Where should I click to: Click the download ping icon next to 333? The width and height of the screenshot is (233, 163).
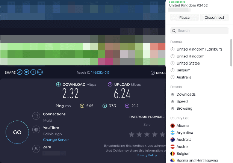pos(104,106)
